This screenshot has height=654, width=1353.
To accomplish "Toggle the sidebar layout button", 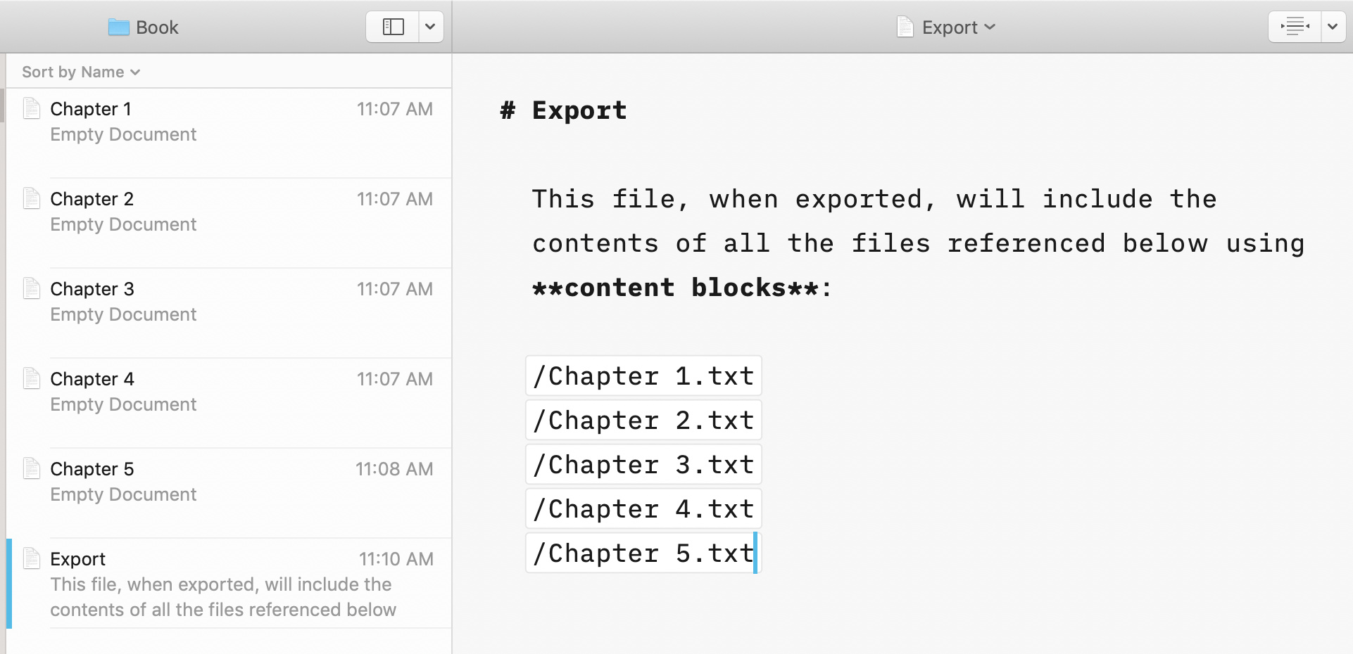I will coord(393,27).
